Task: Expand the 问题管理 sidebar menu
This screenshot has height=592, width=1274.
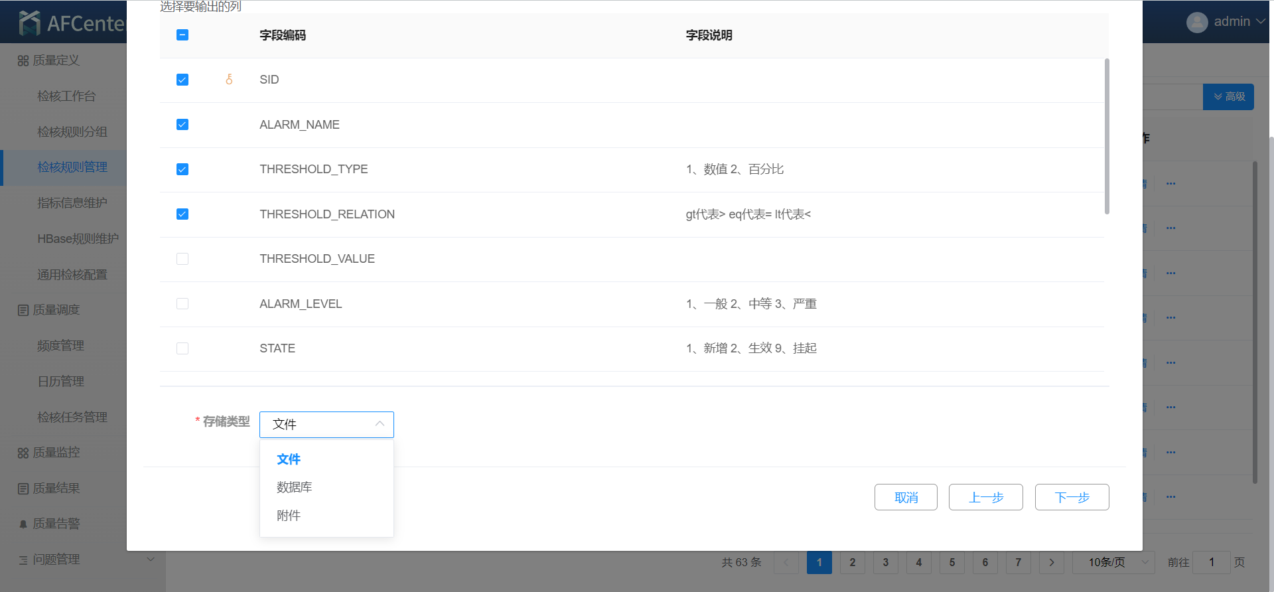Action: 151,559
